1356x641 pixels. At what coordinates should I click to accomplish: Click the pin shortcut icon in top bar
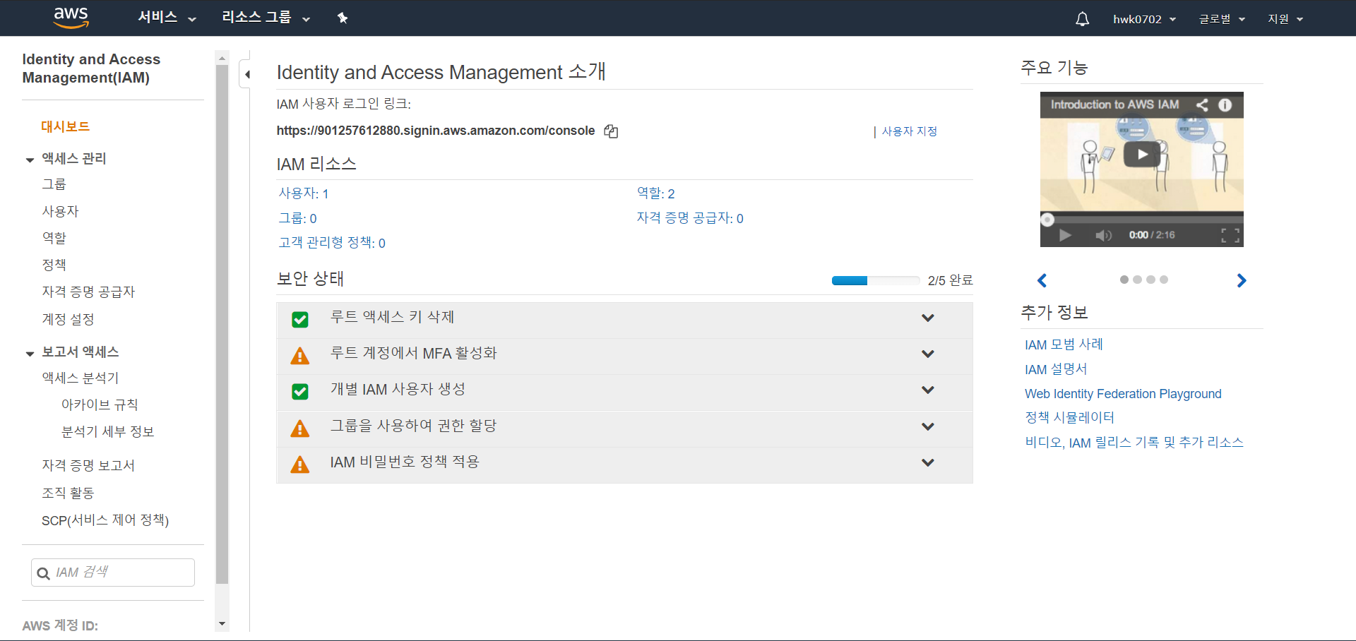pos(343,18)
